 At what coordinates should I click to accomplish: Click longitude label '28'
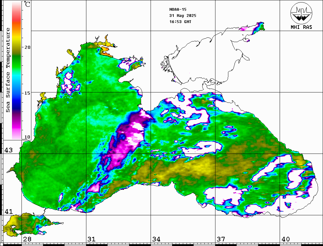tap(27, 239)
